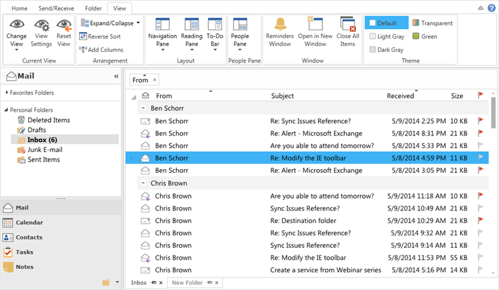Open Contacts in the navigation pane
The width and height of the screenshot is (499, 290).
coord(29,237)
